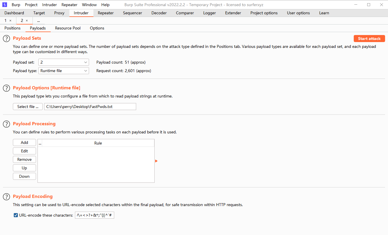Click the Burp Suite logo icon
This screenshot has width=388, height=235.
[x=5, y=5]
